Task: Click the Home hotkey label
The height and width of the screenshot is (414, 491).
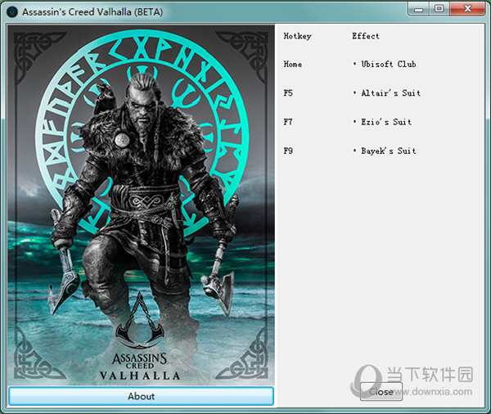Action: click(292, 64)
